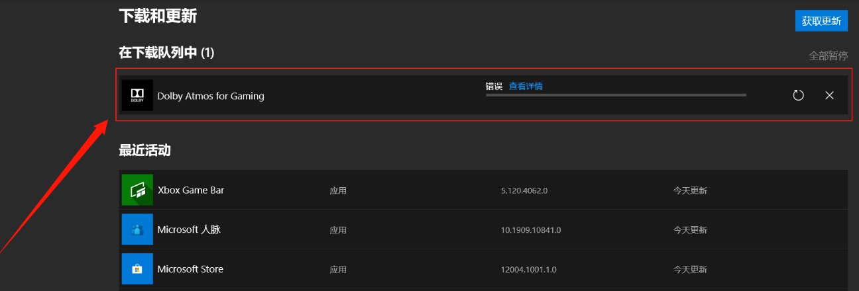Click the 应用 type in the Microsoft Store row
859x291 pixels.
338,270
